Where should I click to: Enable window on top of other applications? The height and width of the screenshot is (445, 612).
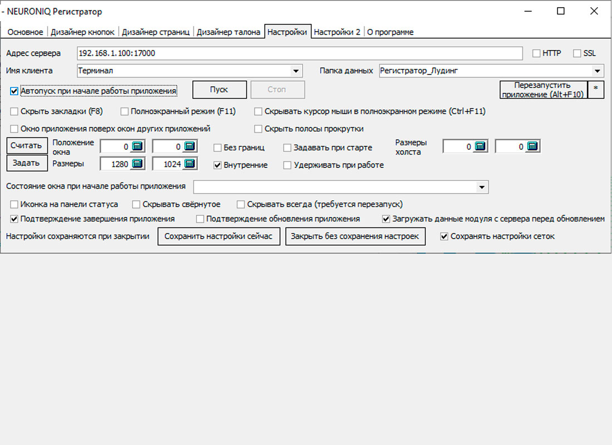coord(14,129)
